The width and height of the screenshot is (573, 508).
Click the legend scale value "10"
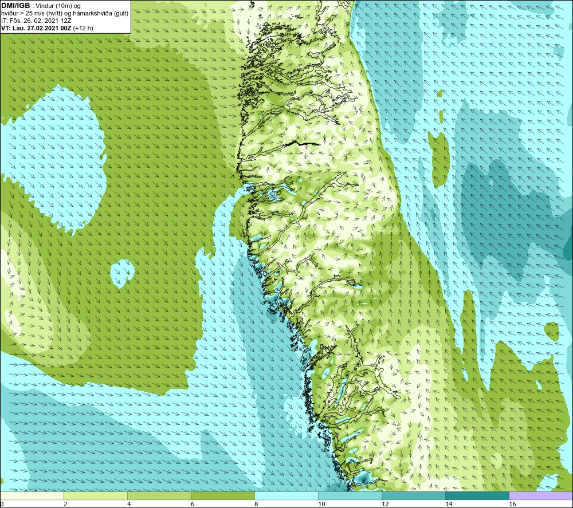click(321, 504)
